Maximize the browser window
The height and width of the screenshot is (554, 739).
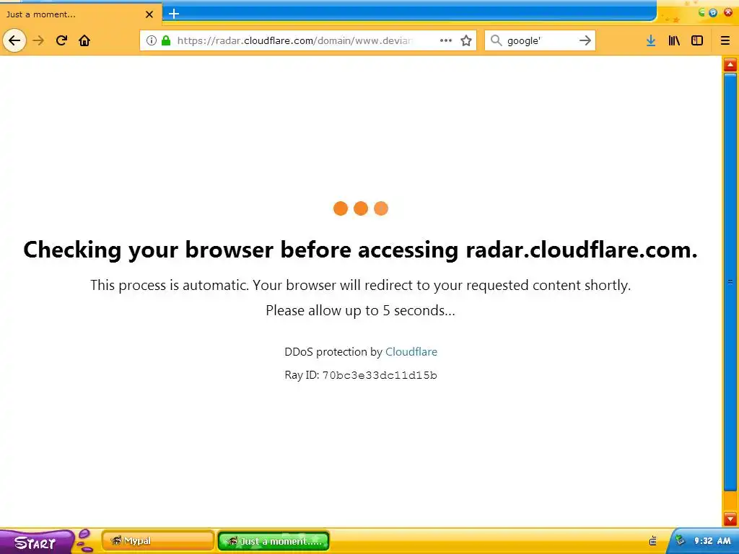tap(713, 13)
